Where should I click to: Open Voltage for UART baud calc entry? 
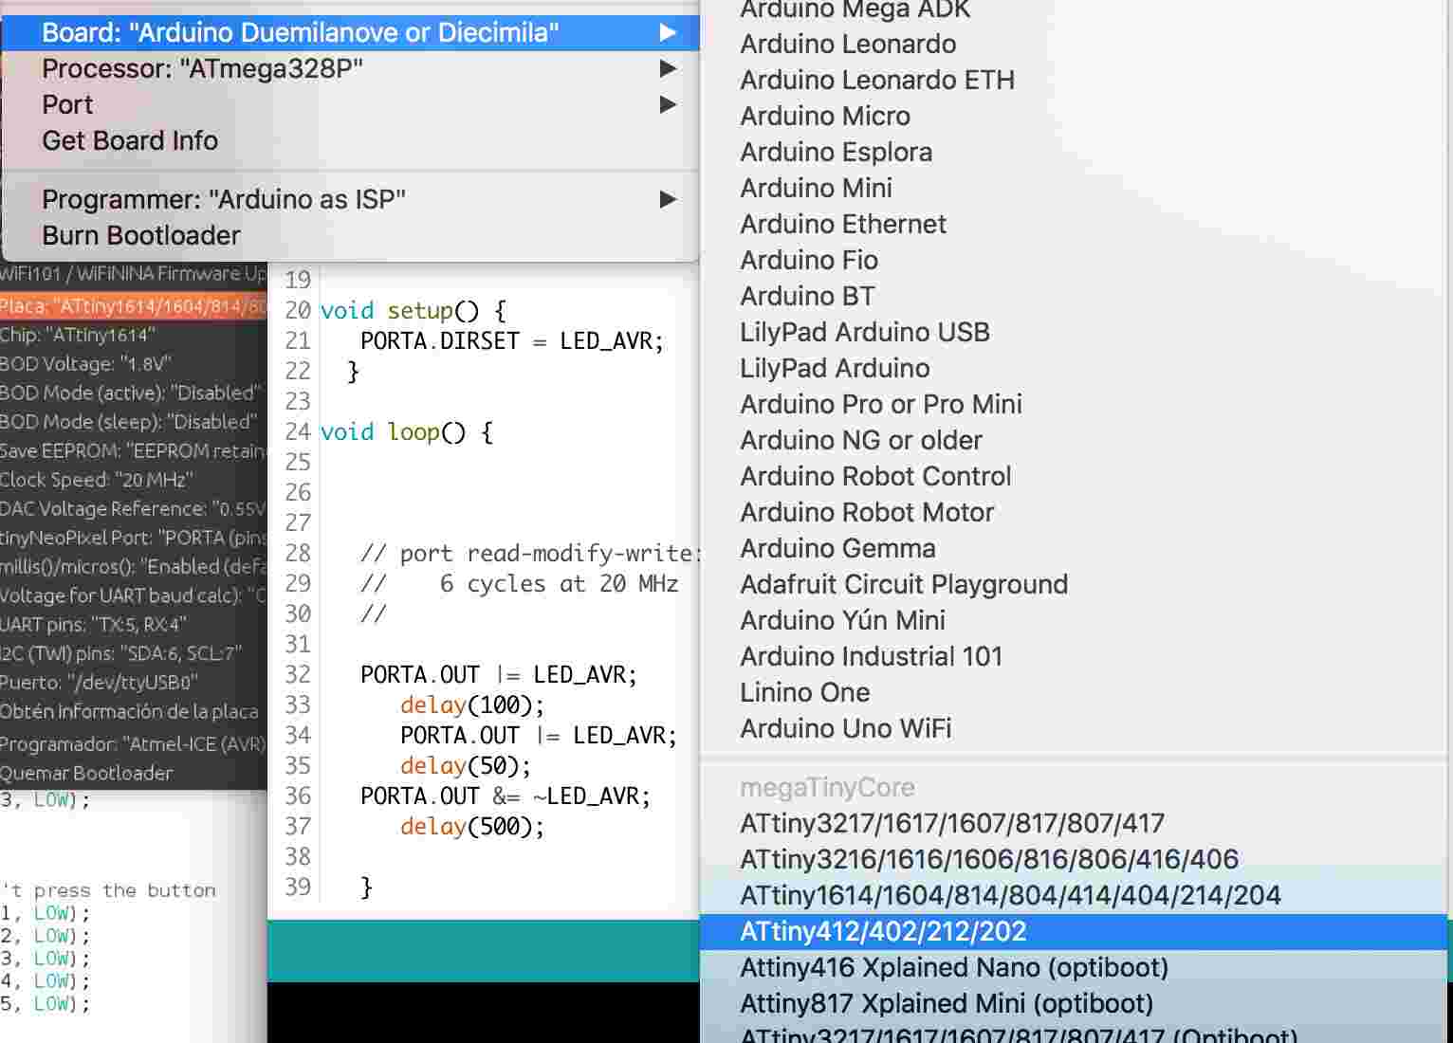[134, 595]
